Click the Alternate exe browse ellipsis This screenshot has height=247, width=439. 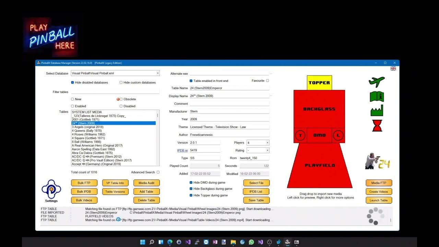point(271,73)
